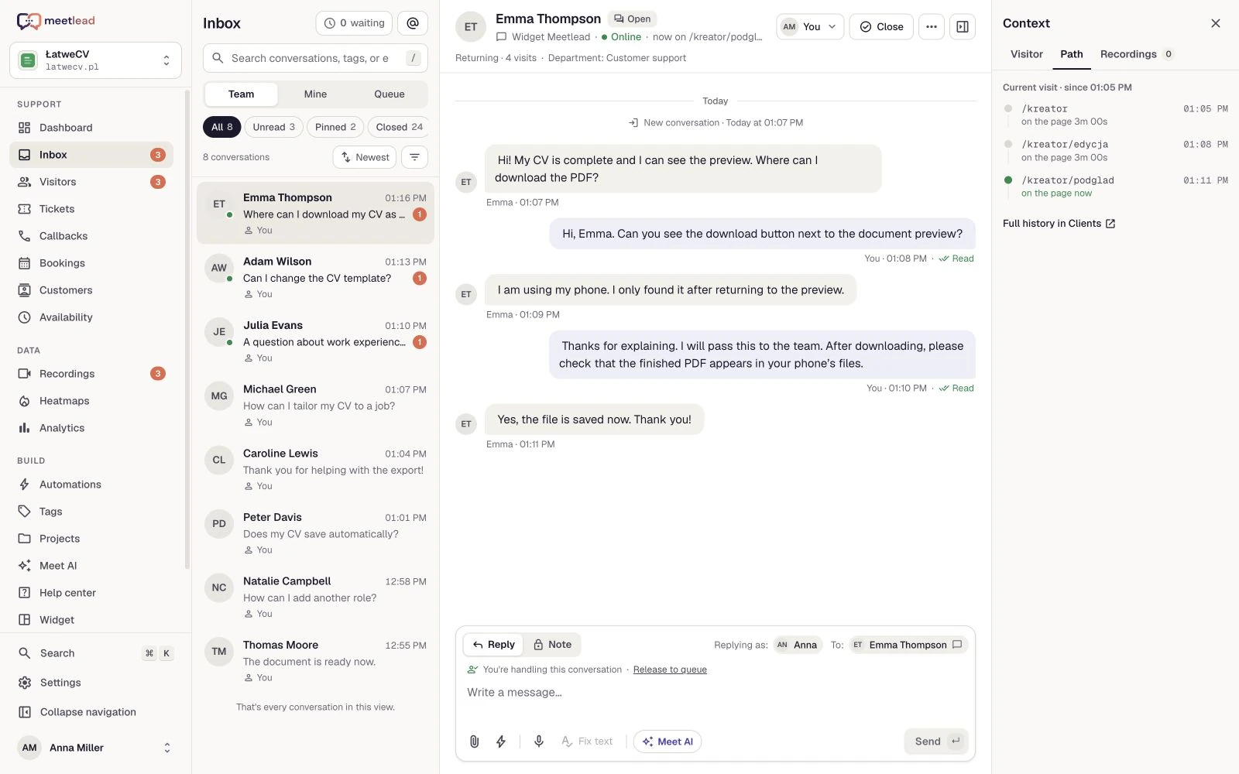Show Closed 24 conversations
The width and height of the screenshot is (1239, 774).
point(399,127)
